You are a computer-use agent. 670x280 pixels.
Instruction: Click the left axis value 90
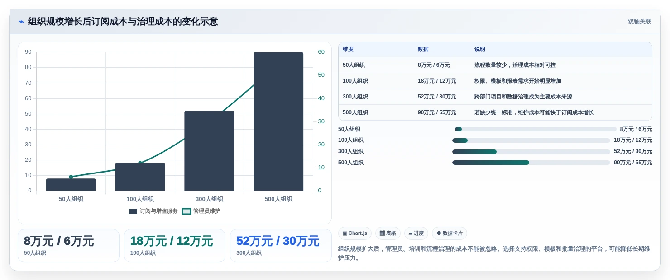(x=28, y=52)
